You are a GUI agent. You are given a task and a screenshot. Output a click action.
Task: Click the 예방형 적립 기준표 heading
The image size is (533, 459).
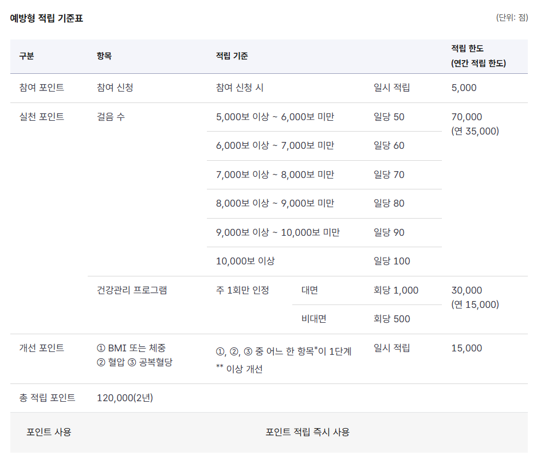tap(46, 18)
